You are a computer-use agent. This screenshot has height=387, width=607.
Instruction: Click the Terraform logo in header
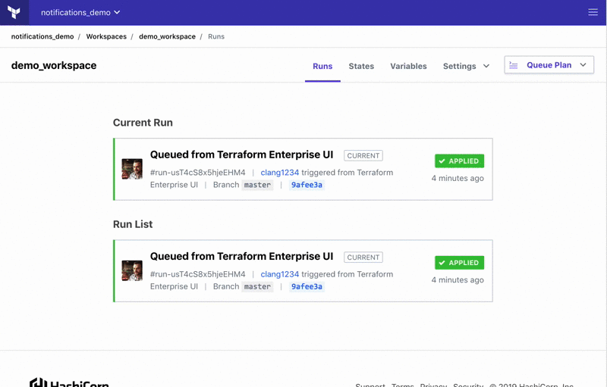pyautogui.click(x=14, y=12)
